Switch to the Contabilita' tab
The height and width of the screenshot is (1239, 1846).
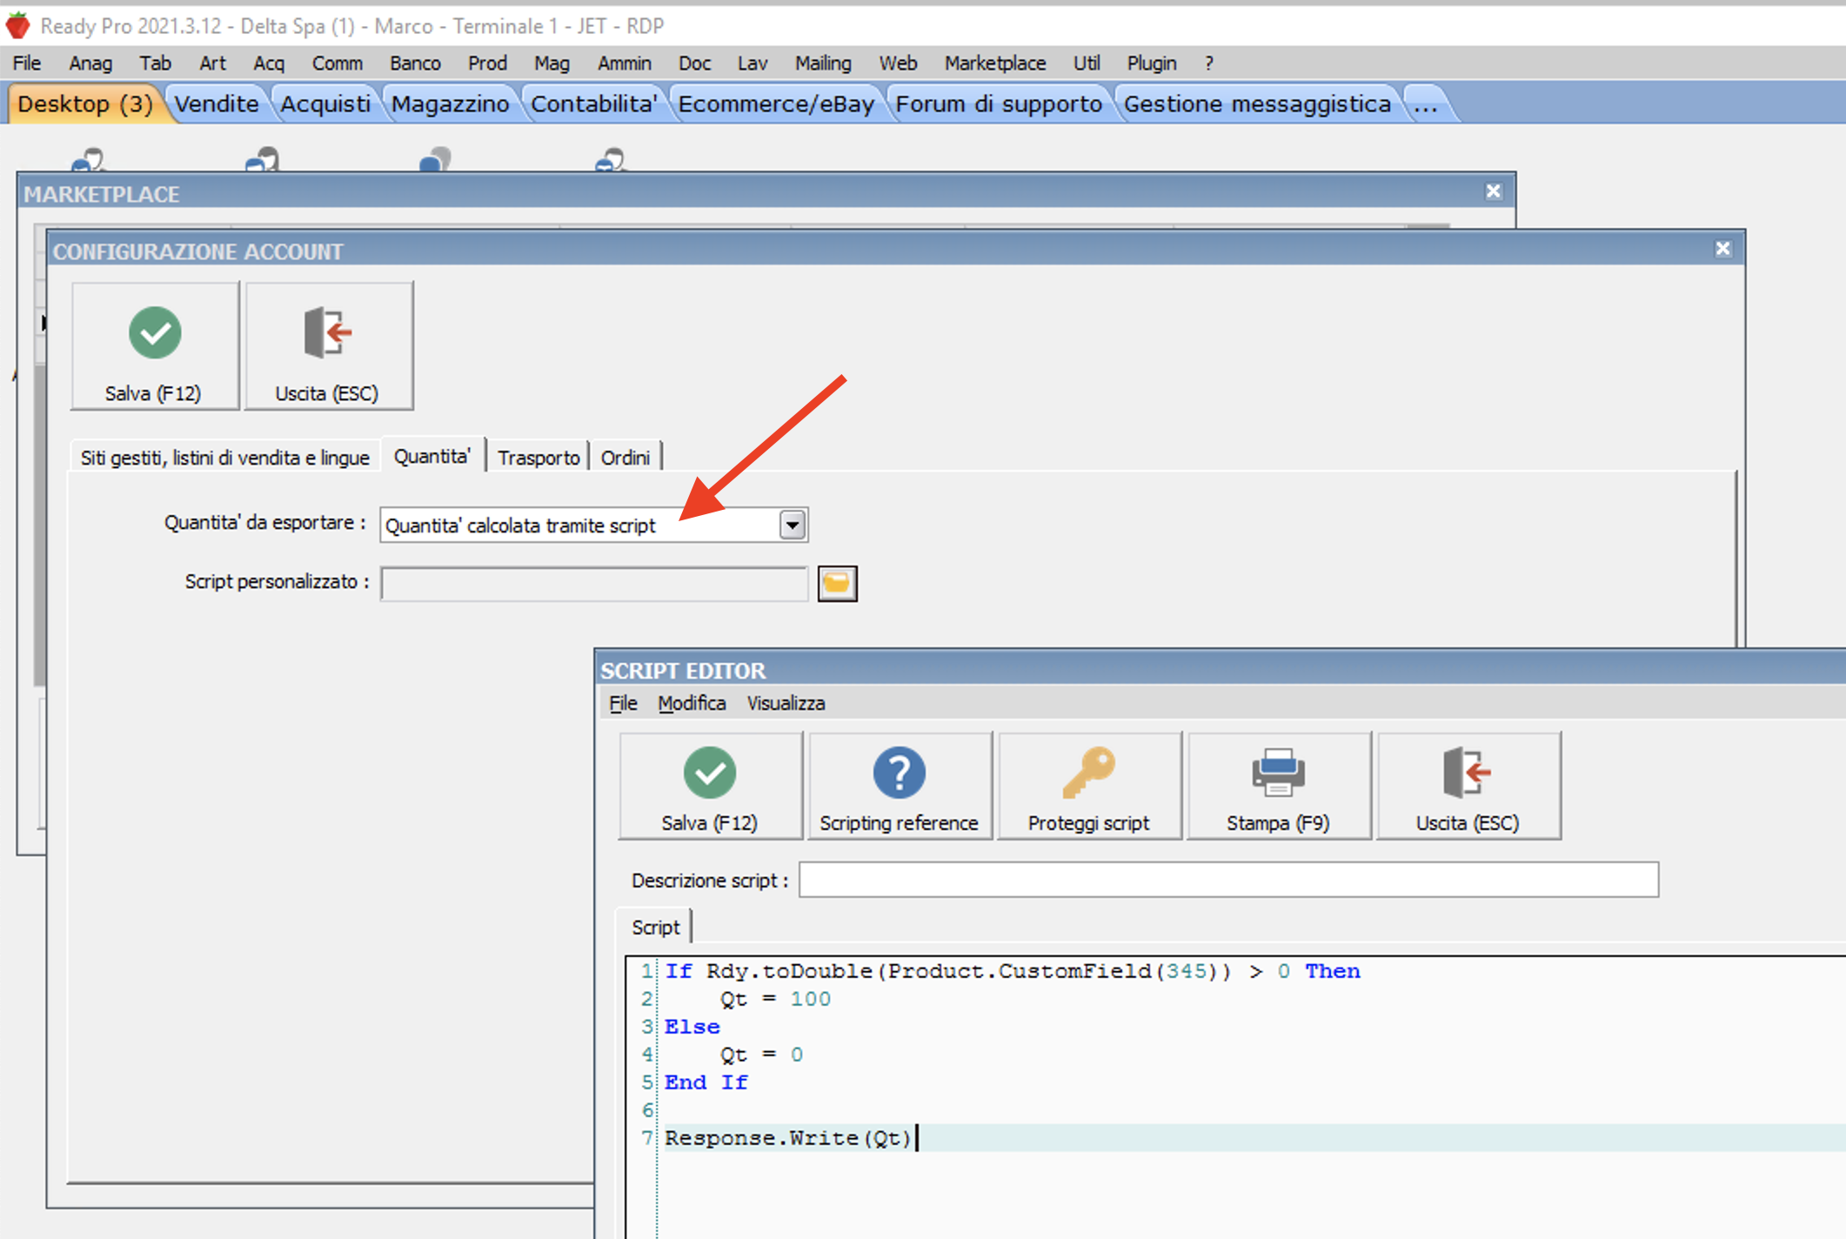pos(594,104)
